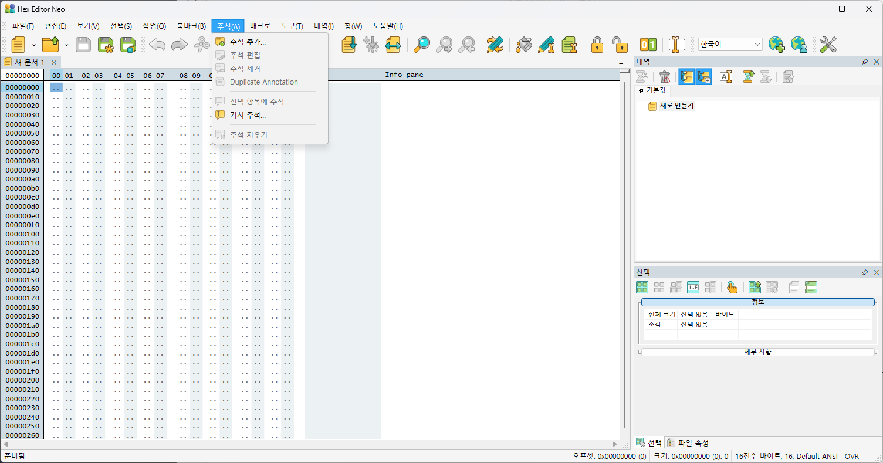Collapse the 정보 section header
Image resolution: width=883 pixels, height=463 pixels.
(x=758, y=302)
